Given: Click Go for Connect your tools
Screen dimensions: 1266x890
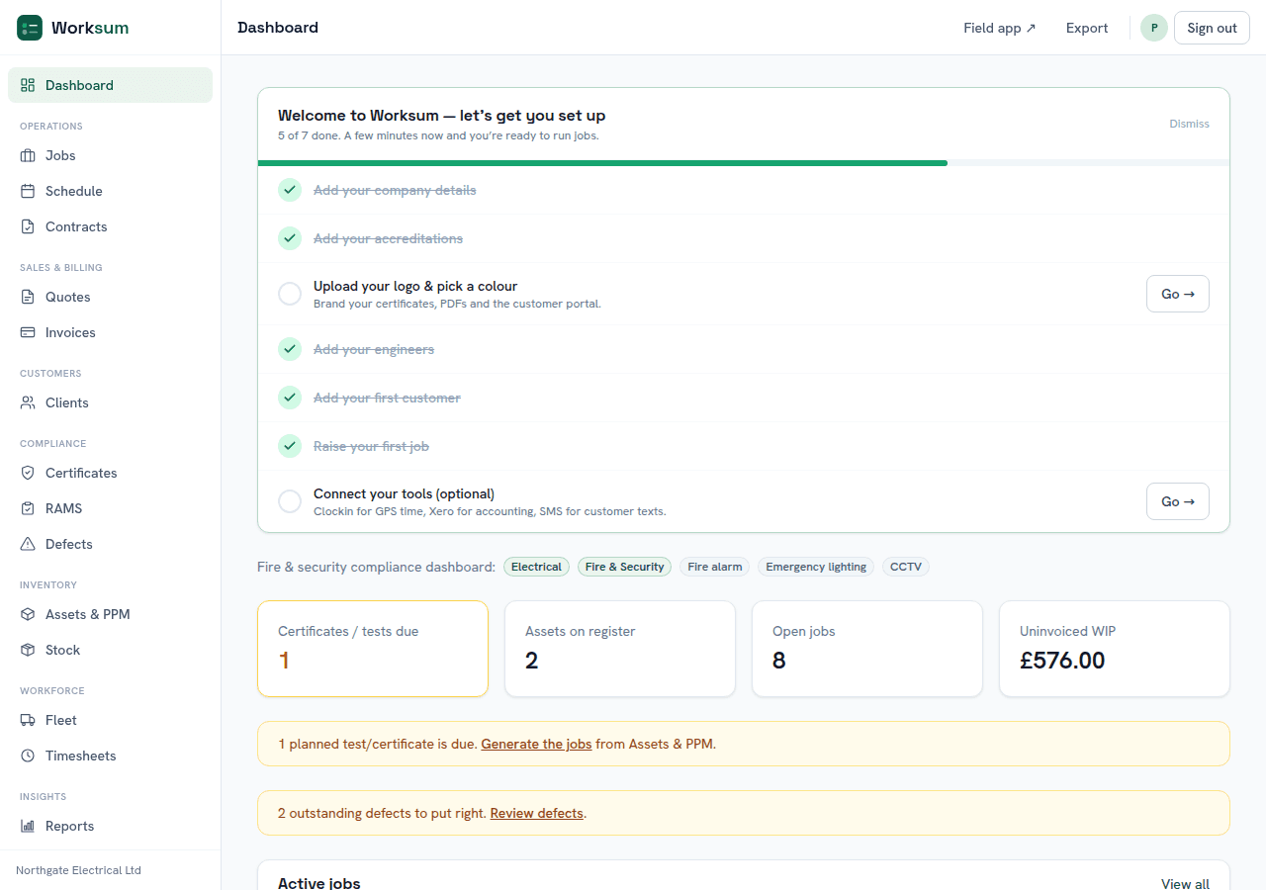Looking at the screenshot, I should pyautogui.click(x=1178, y=501).
